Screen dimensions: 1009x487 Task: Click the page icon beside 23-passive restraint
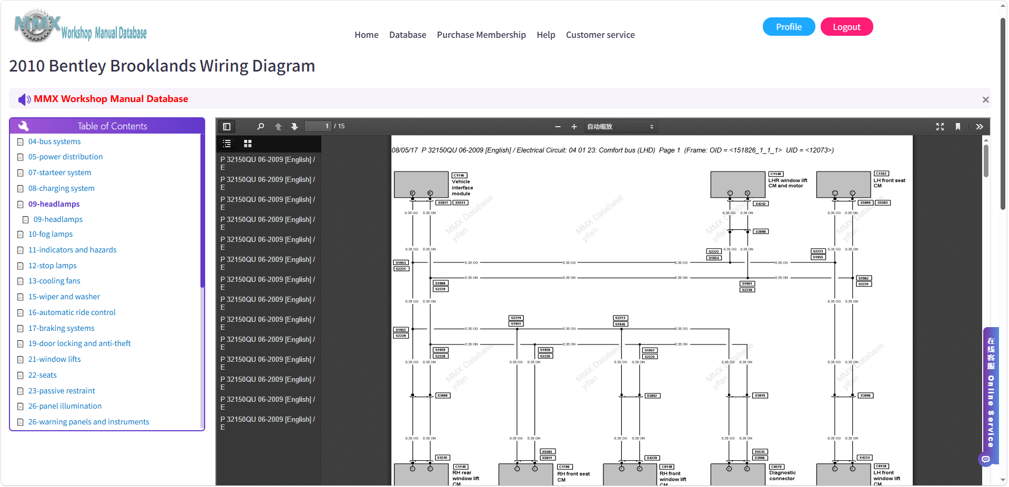pos(21,391)
